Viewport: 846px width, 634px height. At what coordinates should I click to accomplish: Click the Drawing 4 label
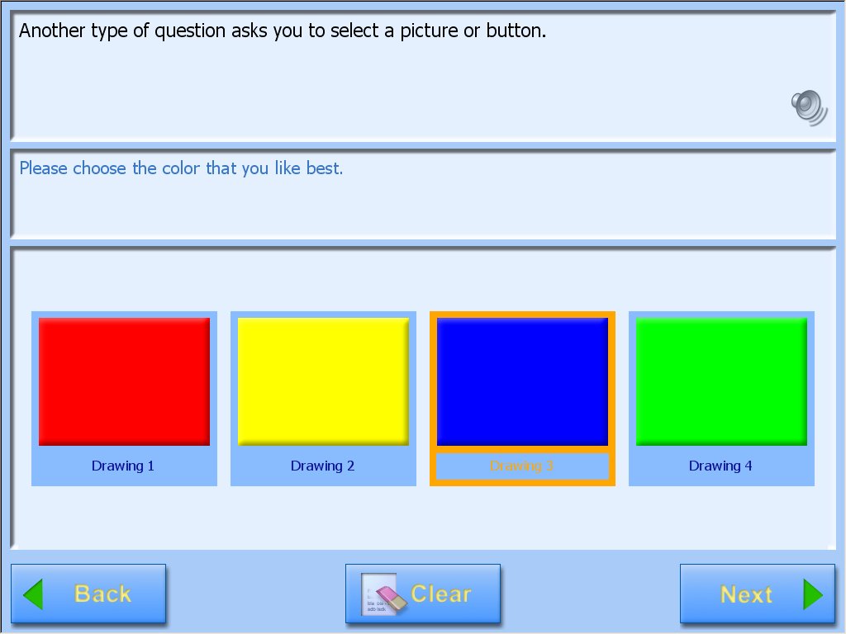click(x=720, y=466)
